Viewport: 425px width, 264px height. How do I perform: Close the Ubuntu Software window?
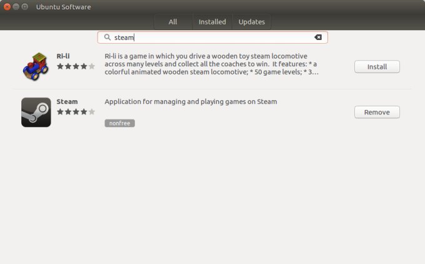point(7,7)
